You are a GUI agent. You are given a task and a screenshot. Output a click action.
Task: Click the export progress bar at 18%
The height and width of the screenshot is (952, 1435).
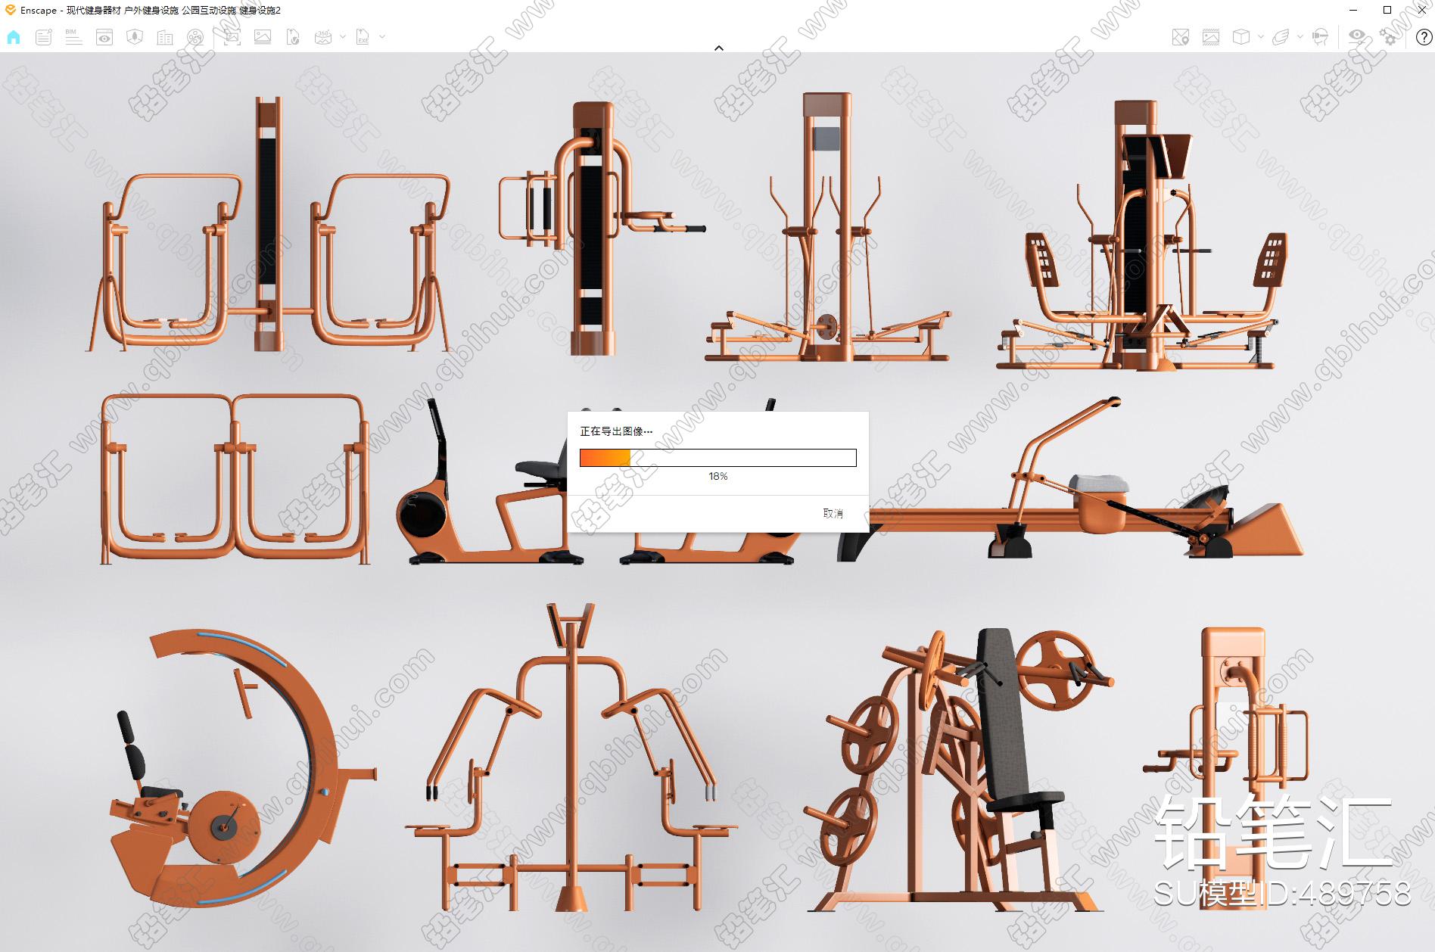[717, 458]
